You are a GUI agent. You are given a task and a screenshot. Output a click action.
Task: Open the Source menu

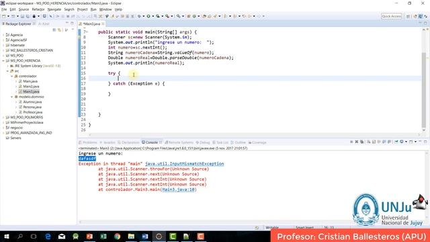[x=24, y=9]
